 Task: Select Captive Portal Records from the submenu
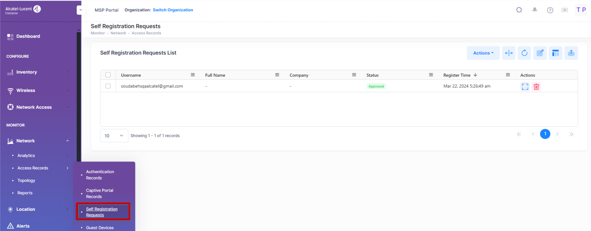click(x=99, y=194)
